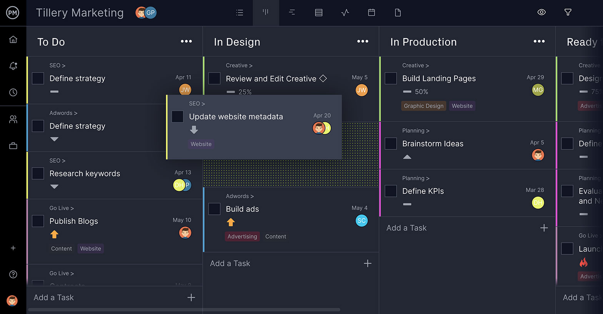603x314 pixels.
Task: Open the team members icon
Action: 13,120
